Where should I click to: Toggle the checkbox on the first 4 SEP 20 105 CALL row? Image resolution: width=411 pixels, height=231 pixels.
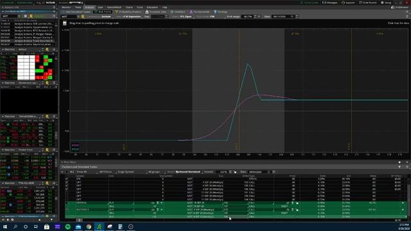click(x=67, y=182)
